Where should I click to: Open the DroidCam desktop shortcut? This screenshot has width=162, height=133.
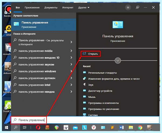[7, 107]
